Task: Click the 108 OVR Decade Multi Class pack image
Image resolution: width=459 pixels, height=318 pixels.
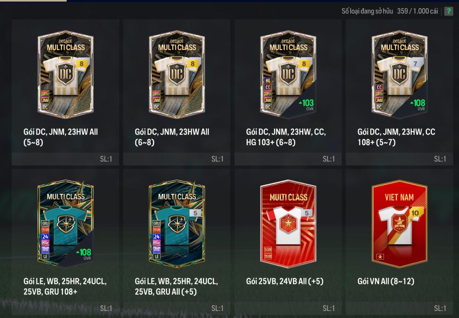Action: [x=399, y=74]
